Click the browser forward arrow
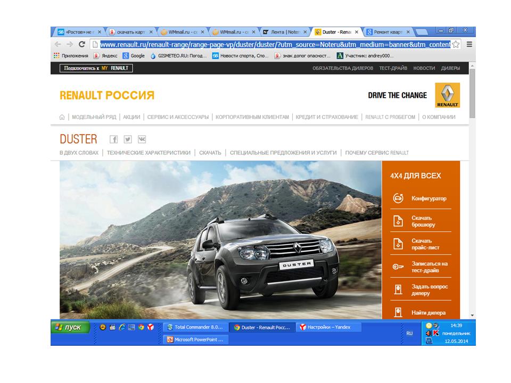 (x=70, y=44)
